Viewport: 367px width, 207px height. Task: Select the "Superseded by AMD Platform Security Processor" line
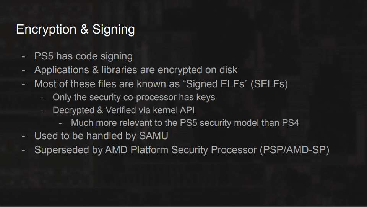click(182, 150)
